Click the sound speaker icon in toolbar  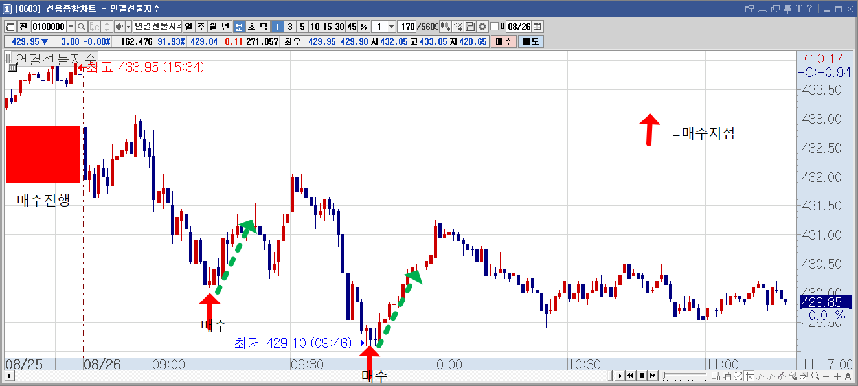click(119, 27)
